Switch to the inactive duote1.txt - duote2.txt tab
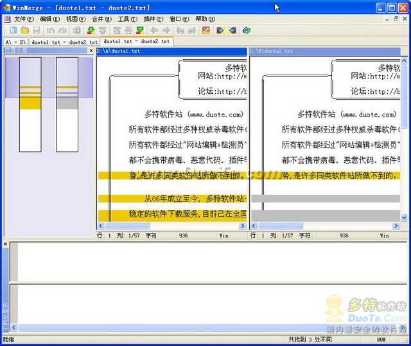The image size is (411, 346). [x=64, y=42]
